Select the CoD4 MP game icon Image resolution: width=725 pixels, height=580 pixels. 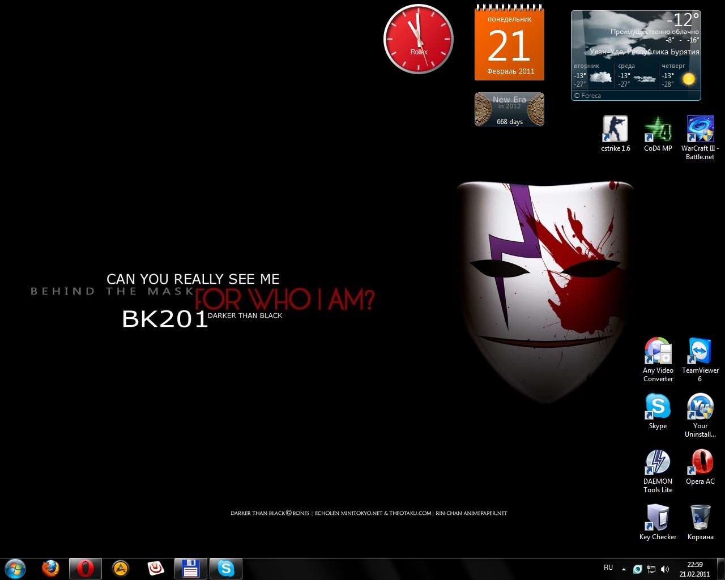click(x=658, y=129)
